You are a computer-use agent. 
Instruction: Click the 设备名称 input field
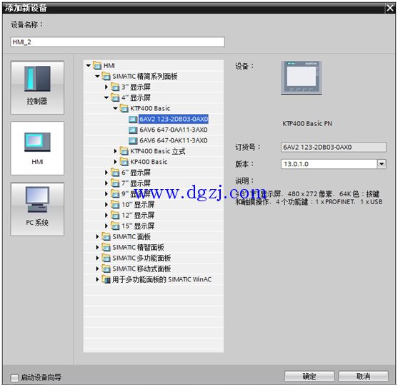117,42
